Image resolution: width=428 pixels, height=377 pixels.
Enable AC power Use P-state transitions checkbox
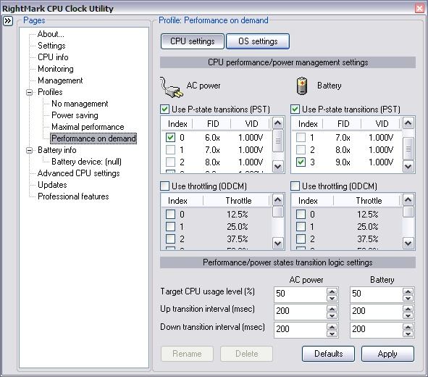pyautogui.click(x=164, y=109)
